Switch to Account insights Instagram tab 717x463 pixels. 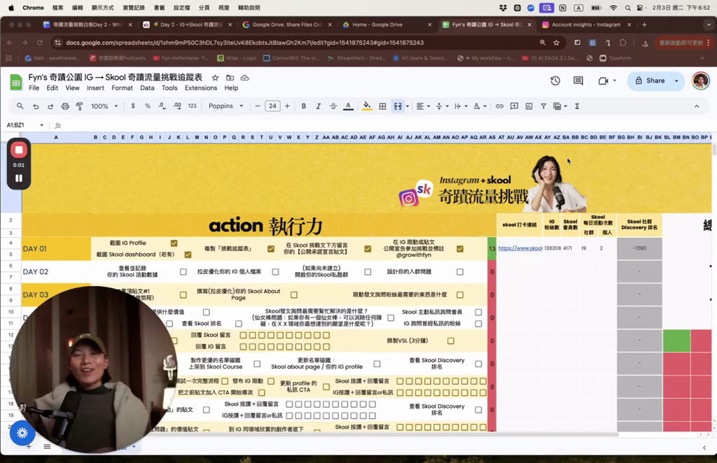coord(586,24)
